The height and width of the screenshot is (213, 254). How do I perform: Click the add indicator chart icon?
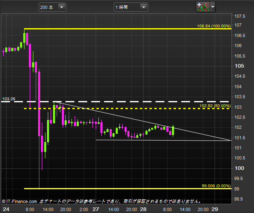click(x=203, y=7)
